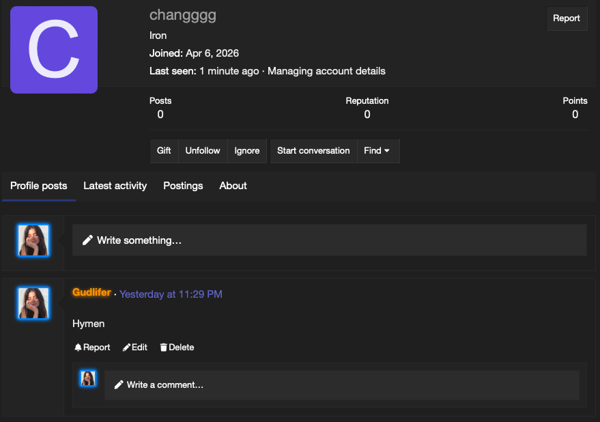Click the Gift button
Screen dimensions: 600x422
(x=164, y=151)
